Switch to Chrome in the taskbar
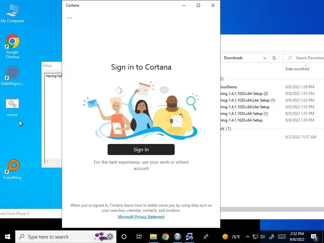324x243 pixels. point(165,237)
